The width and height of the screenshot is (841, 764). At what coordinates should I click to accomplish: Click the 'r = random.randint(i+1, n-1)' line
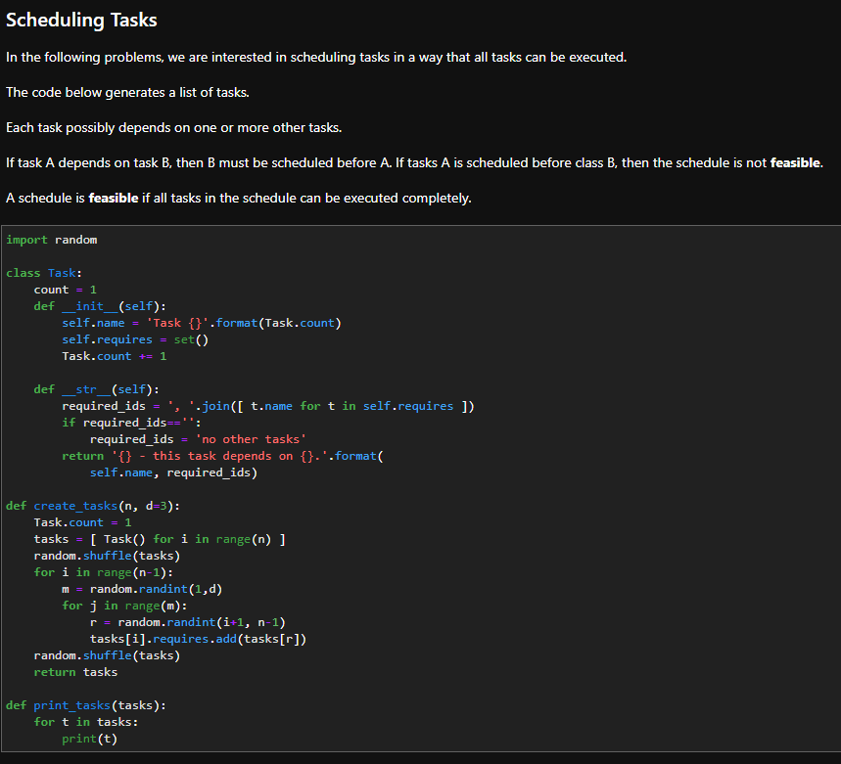(188, 622)
